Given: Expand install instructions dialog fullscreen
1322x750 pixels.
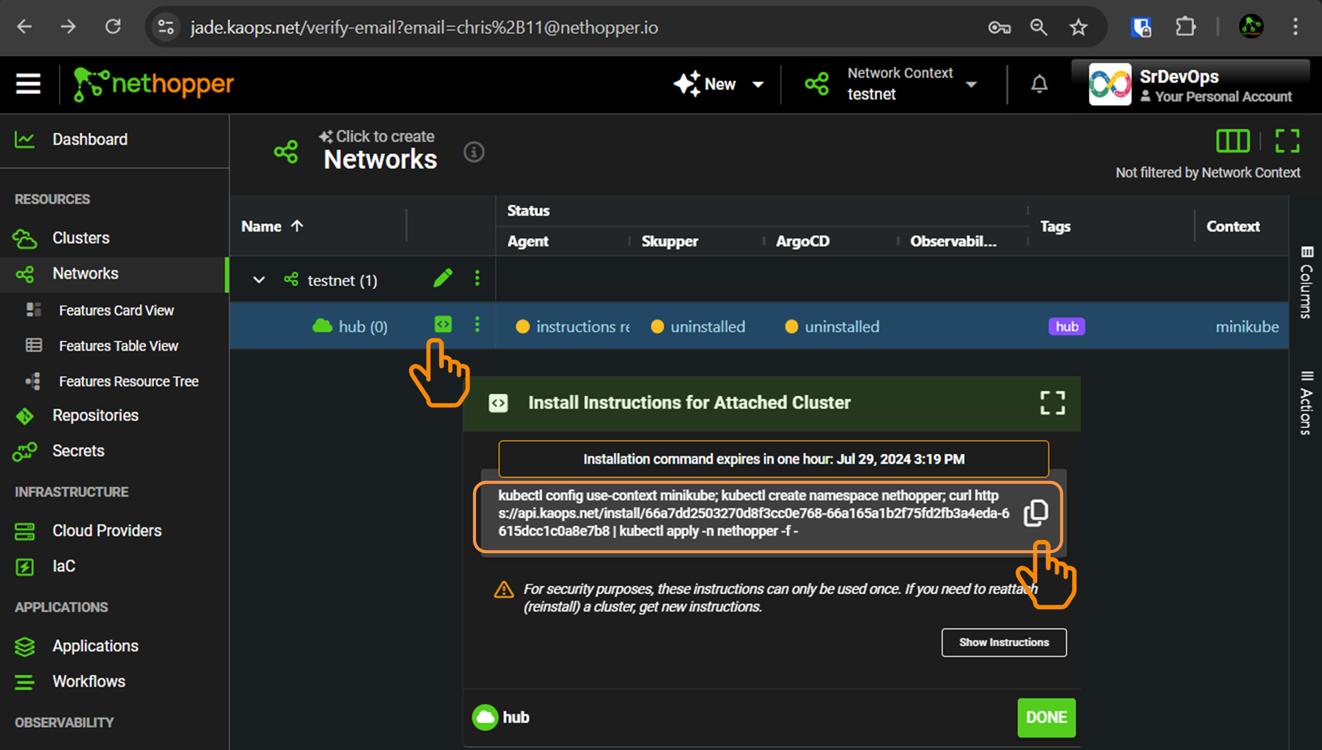Looking at the screenshot, I should tap(1052, 402).
